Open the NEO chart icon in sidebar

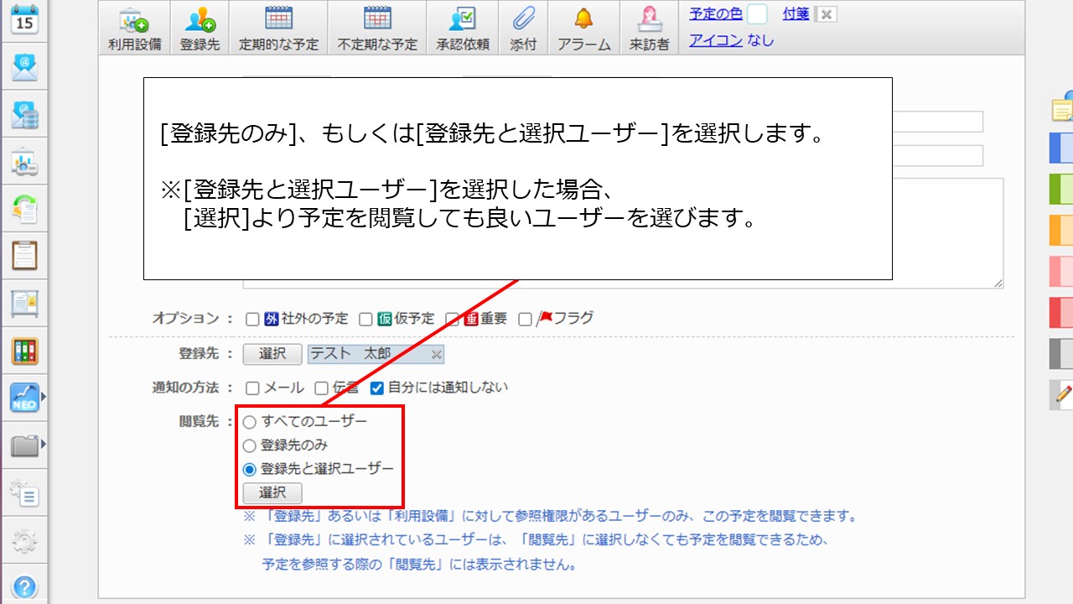24,398
